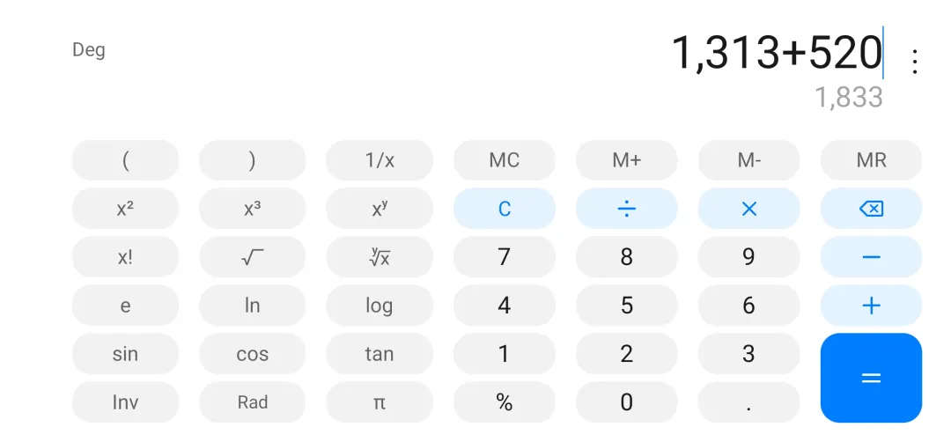Tap the backspace delete icon
The height and width of the screenshot is (442, 951).
pyautogui.click(x=871, y=209)
